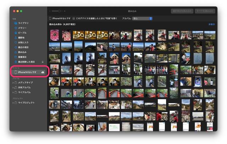This screenshot has width=227, height=144.
Task: Select noodle bowl with green topping thumbnail
Action: tap(78, 127)
